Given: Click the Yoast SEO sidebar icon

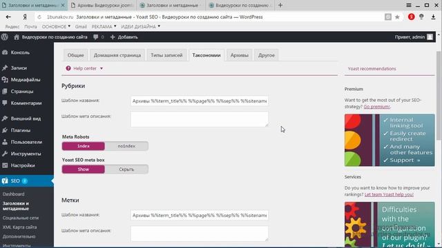Looking at the screenshot, I should coord(5,180).
